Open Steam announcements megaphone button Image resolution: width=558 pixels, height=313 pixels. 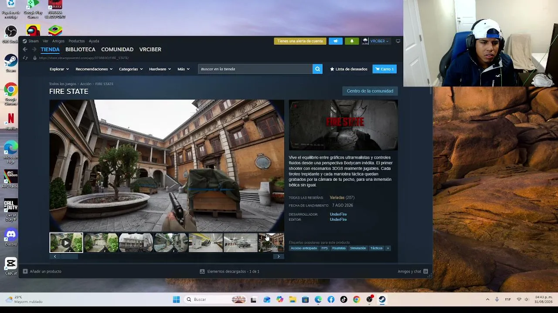336,41
